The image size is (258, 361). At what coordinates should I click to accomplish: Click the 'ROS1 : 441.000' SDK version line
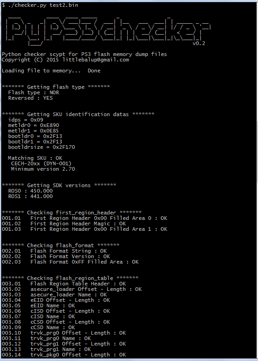[x=30, y=196]
